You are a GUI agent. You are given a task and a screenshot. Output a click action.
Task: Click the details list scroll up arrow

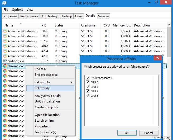pyautogui.click(x=169, y=25)
